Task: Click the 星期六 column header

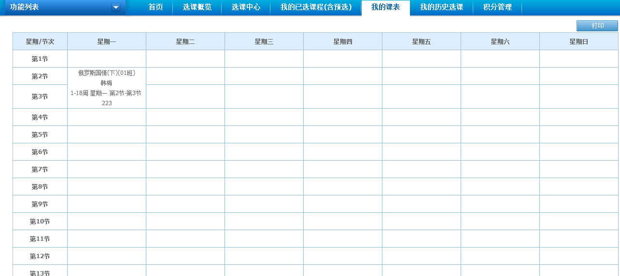Action: click(500, 41)
